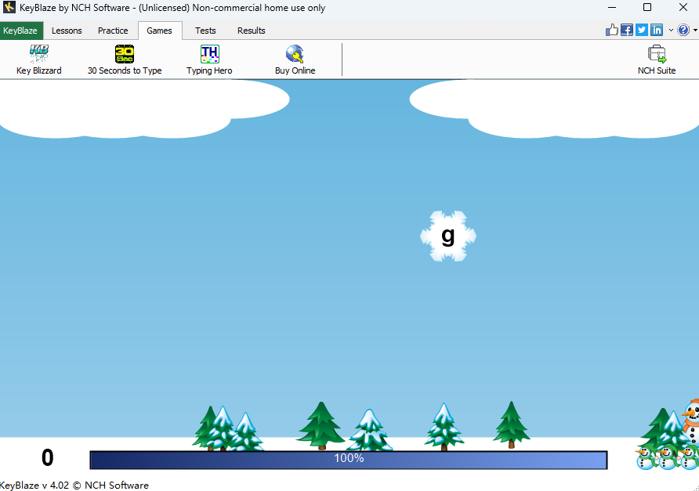The height and width of the screenshot is (491, 699).
Task: Maximize the KeyBlaze window
Action: pyautogui.click(x=647, y=8)
